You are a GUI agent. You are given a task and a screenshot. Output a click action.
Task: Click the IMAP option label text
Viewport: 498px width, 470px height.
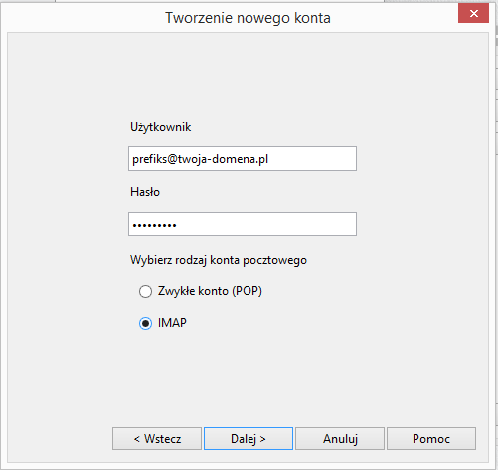click(172, 323)
